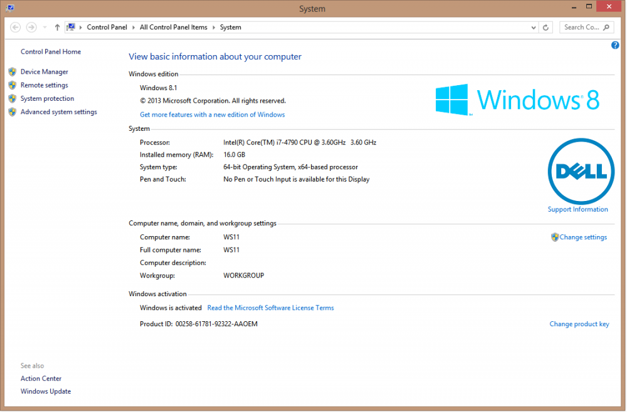Screen dimensions: 627x412
Task: Click the Forward navigation arrow
Action: click(x=31, y=27)
